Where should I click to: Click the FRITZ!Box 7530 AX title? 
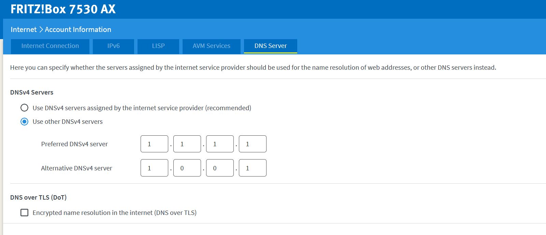63,9
